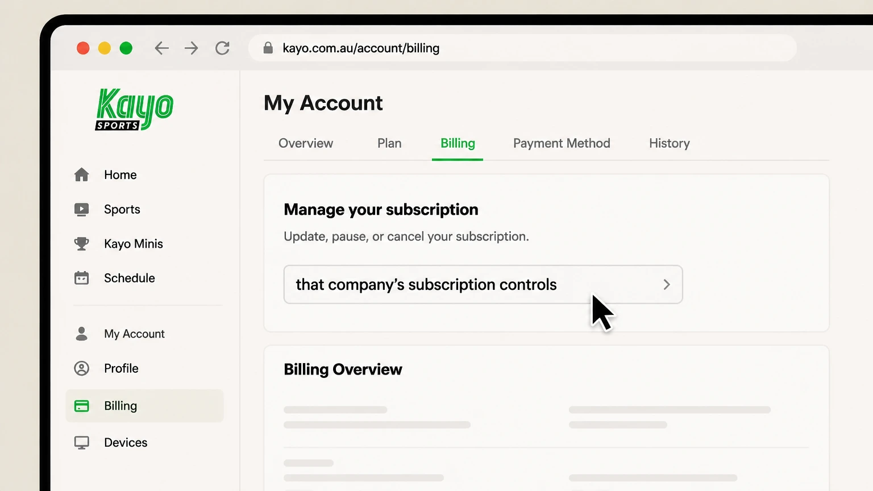
Task: Select My Account in the sidebar
Action: pyautogui.click(x=134, y=334)
